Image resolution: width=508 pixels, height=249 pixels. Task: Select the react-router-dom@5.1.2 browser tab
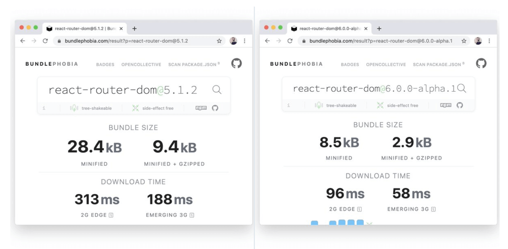coord(85,28)
